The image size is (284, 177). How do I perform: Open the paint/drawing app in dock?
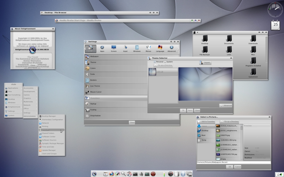point(117,174)
